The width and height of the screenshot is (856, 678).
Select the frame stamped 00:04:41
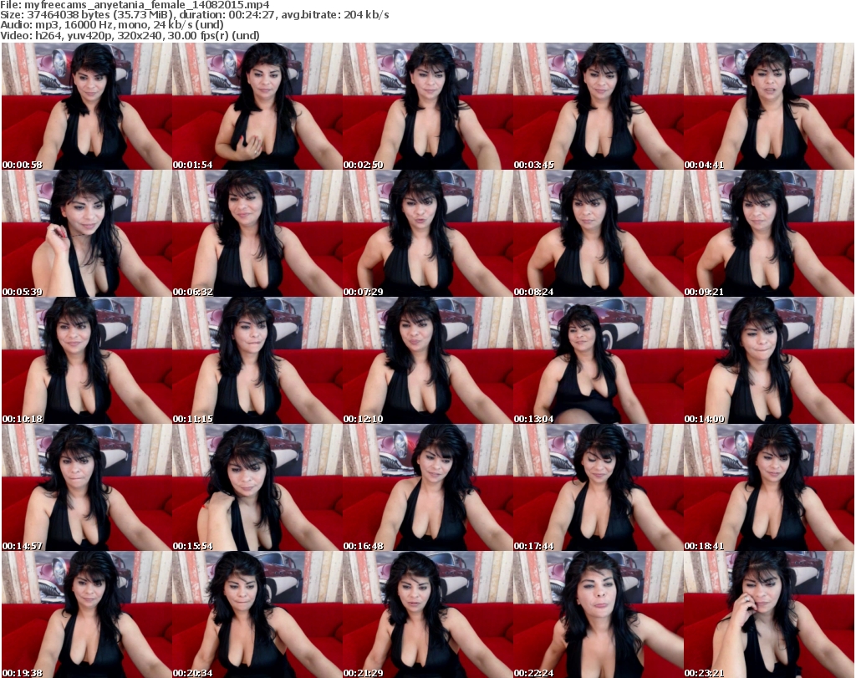click(x=769, y=106)
